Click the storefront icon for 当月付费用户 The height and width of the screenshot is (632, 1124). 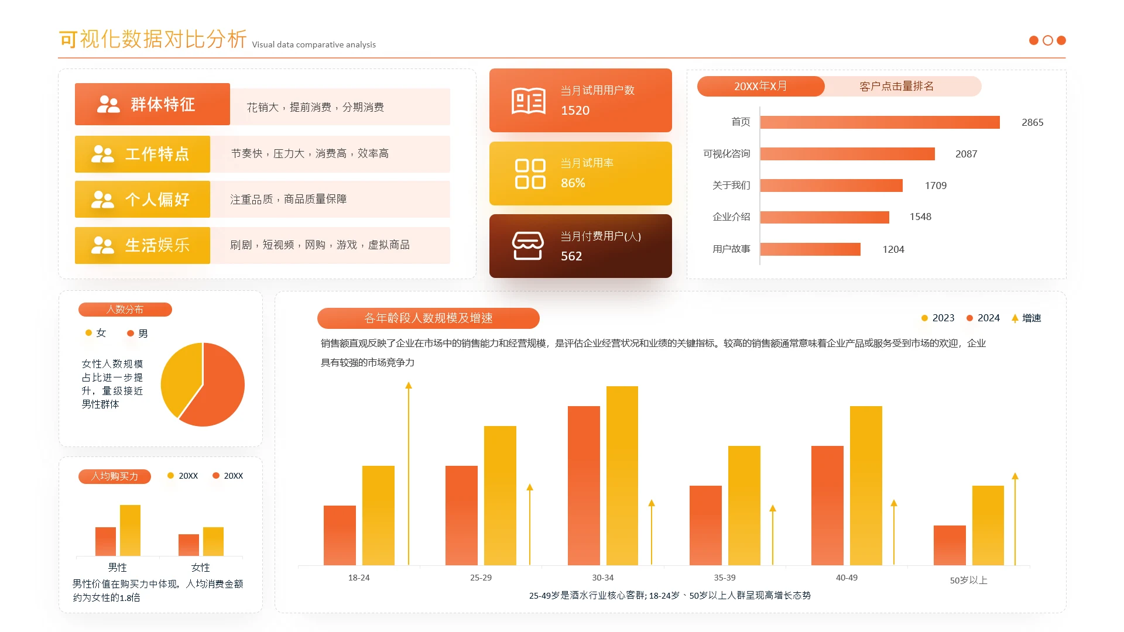(527, 246)
